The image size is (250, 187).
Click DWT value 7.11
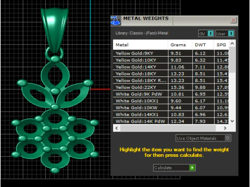pos(200,67)
